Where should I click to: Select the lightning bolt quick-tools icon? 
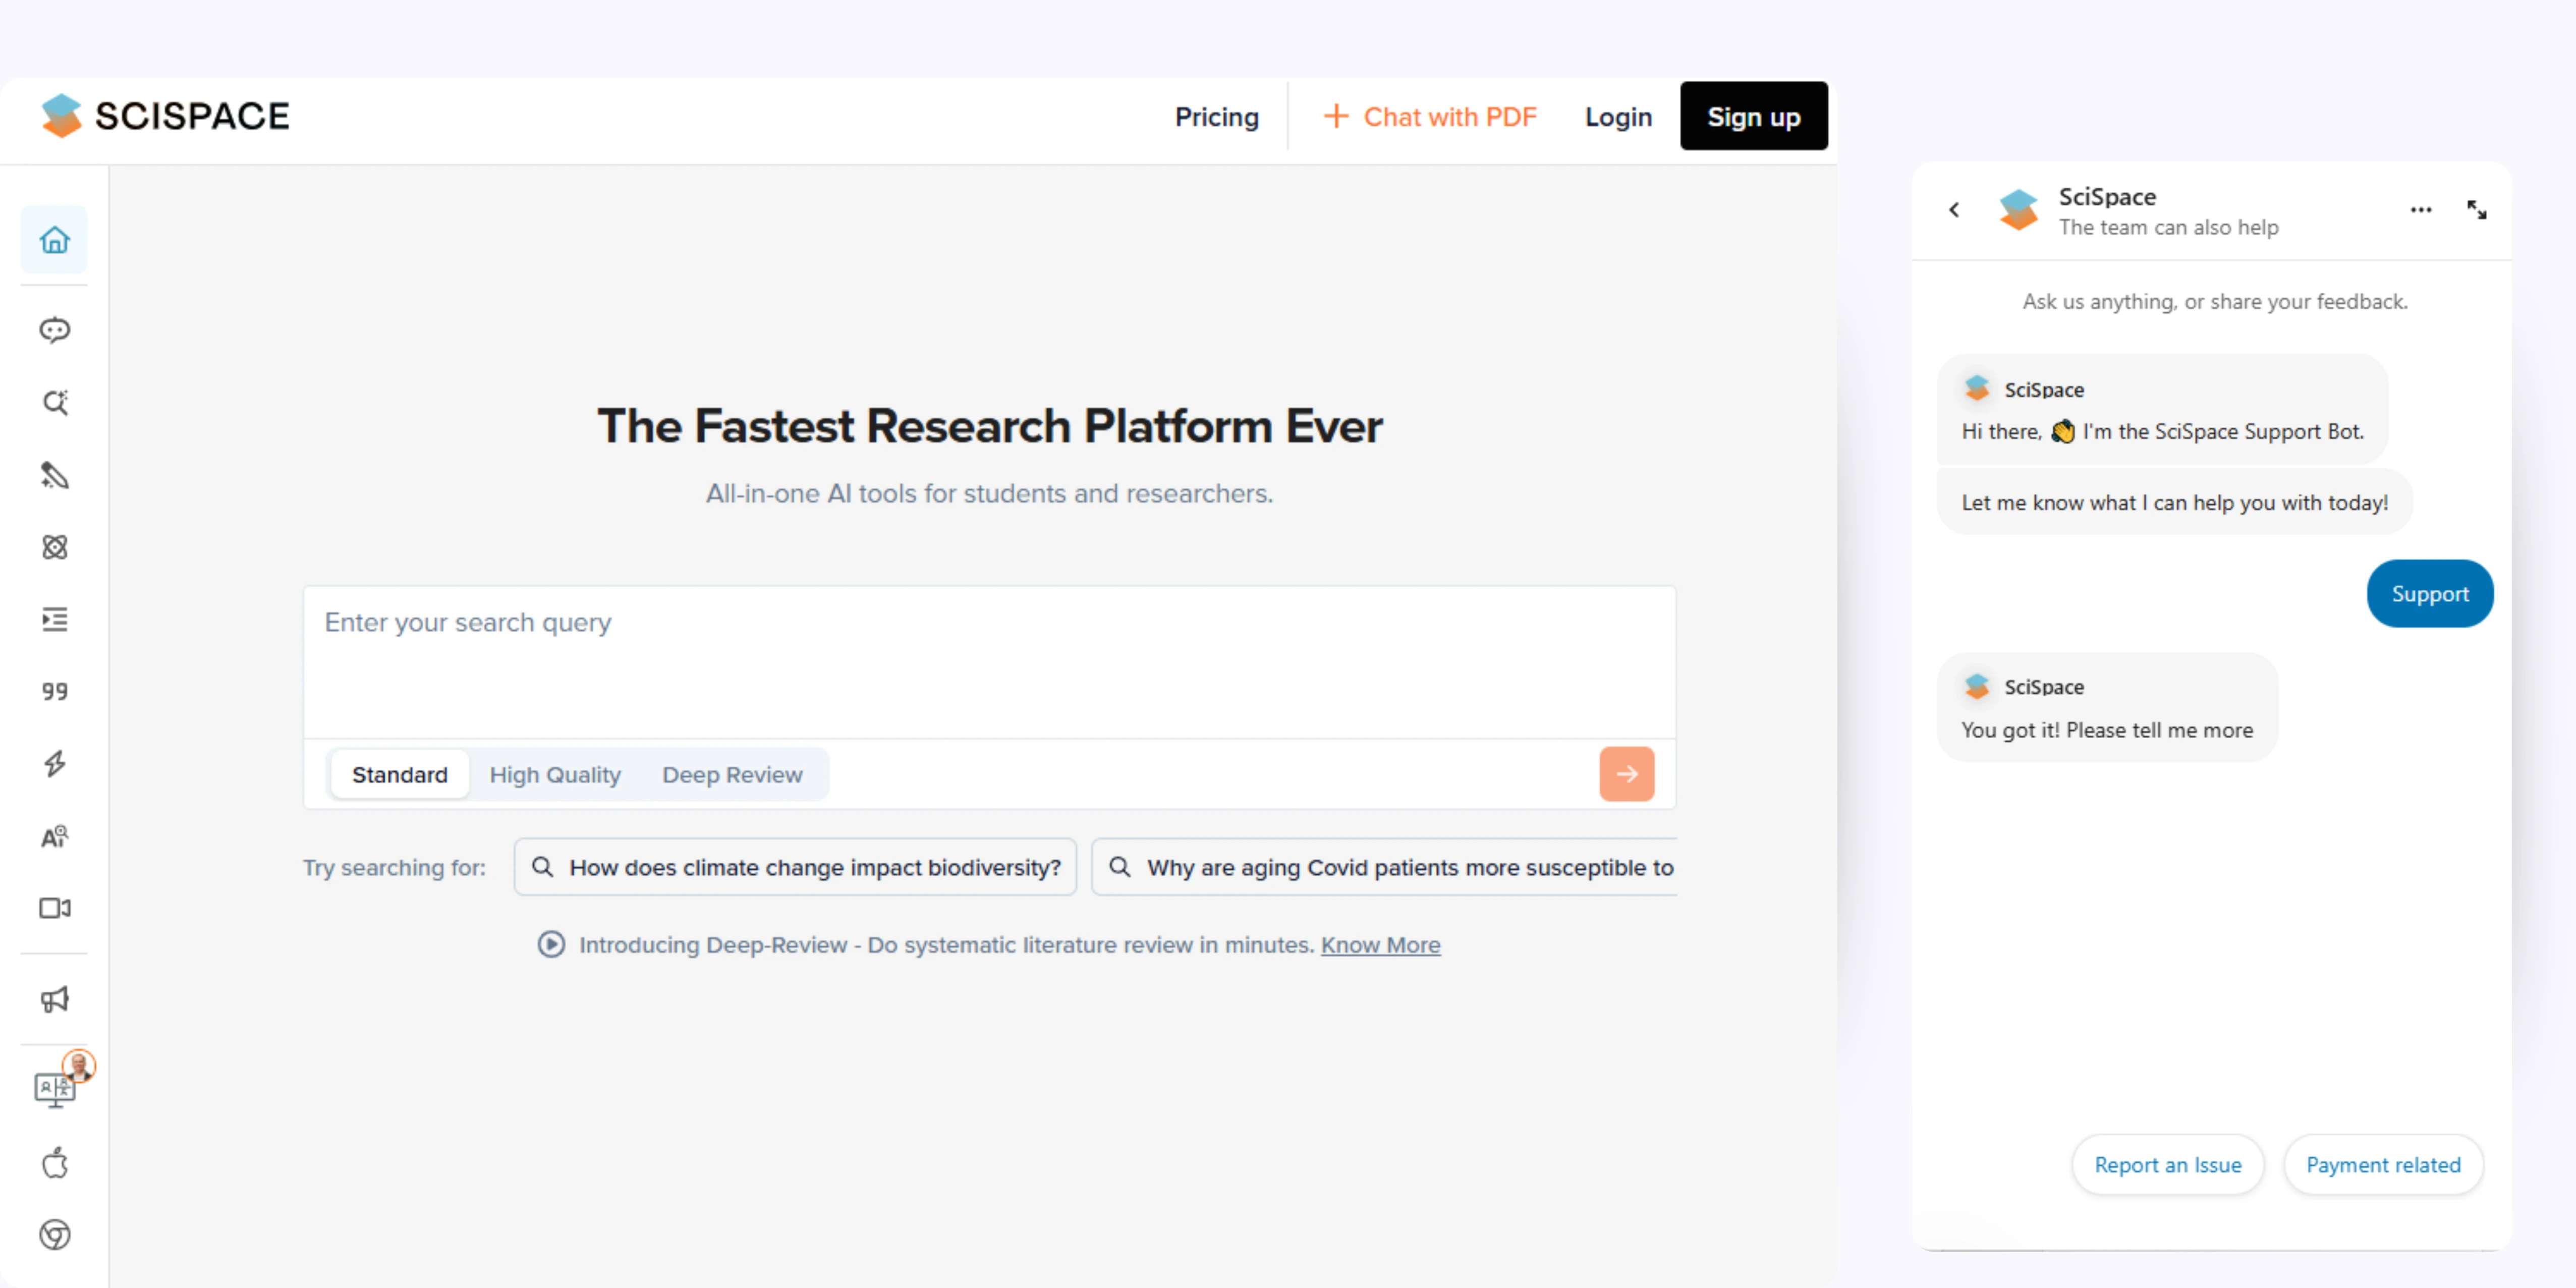point(55,764)
